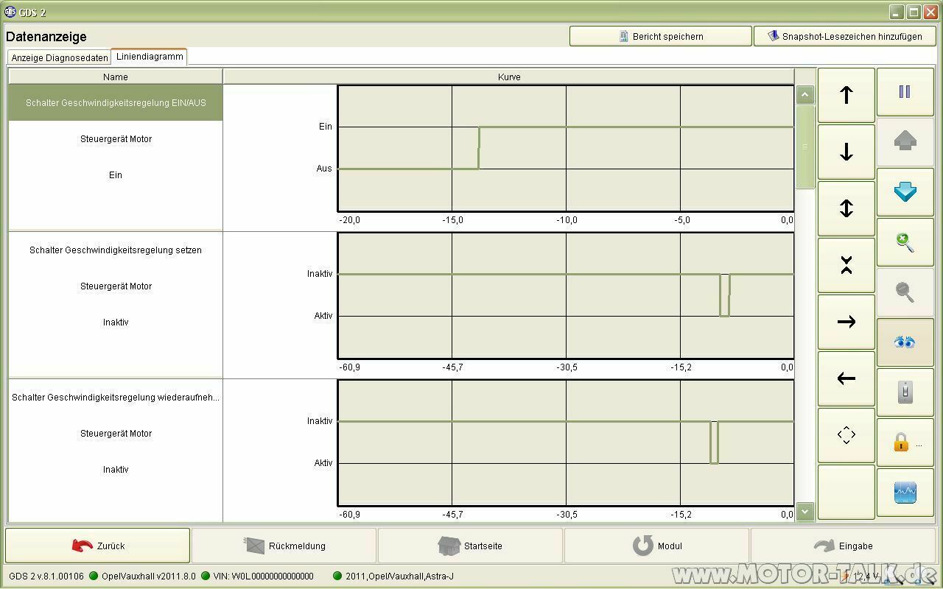Screen dimensions: 943x589
Task: Click 'Ein' value under first Steuergerät Motor
Action: 116,175
